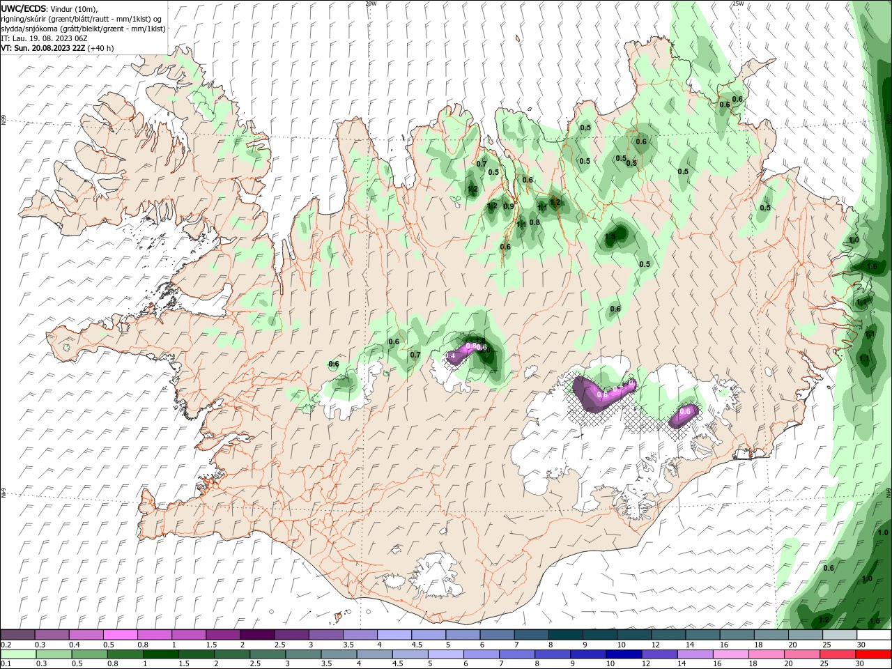Pick the darkest purple snow-scale swatch between 2 and 2.5
The image size is (892, 669).
(x=257, y=635)
